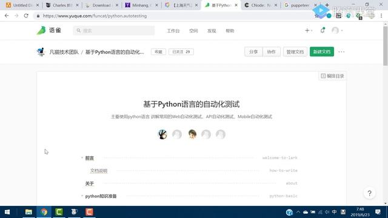This screenshot has width=388, height=218.
Task: Click the 协作 collaborate button
Action: pos(272,51)
